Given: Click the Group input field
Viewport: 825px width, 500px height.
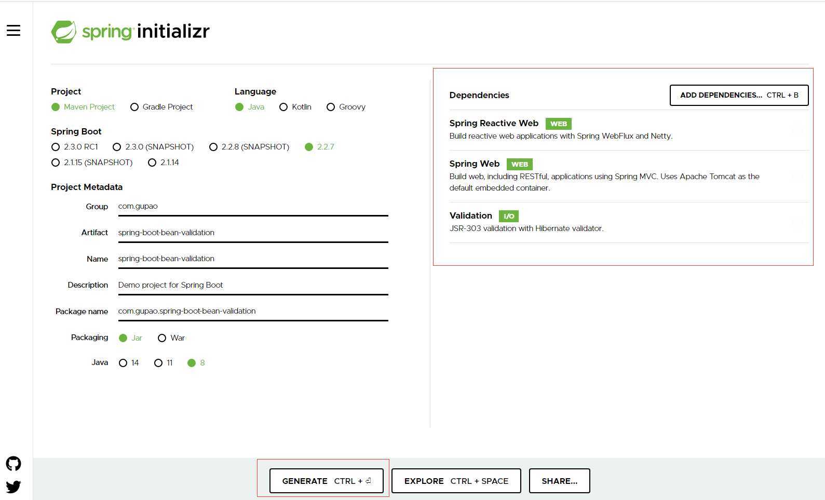Looking at the screenshot, I should (253, 207).
